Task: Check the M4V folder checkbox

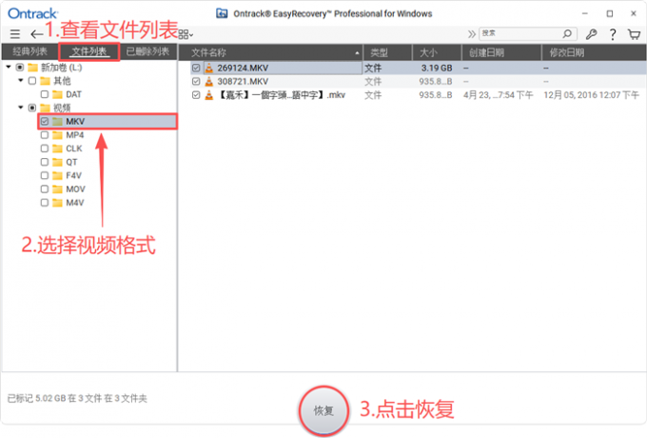Action: 45,203
